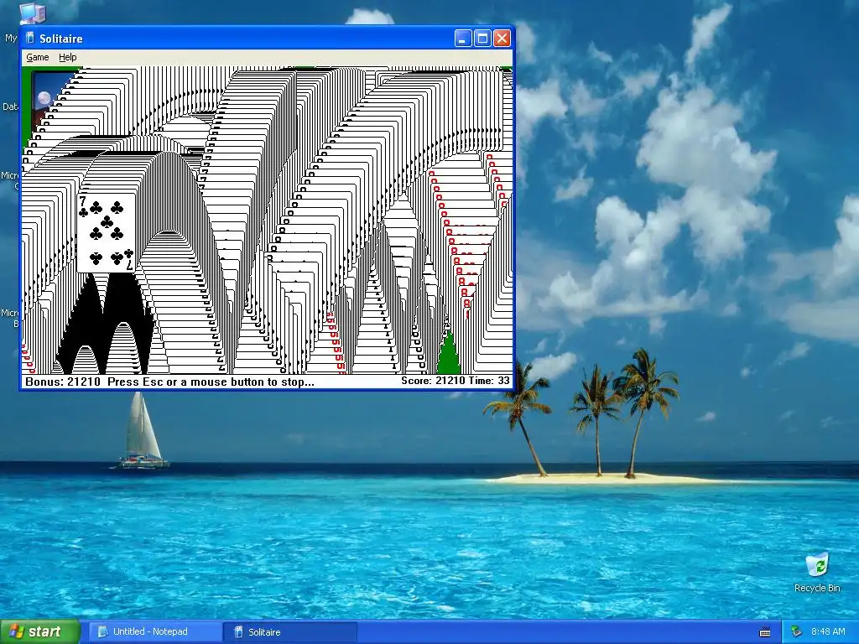Viewport: 859px width, 644px height.
Task: Click the Solitaire taskbar button
Action: [290, 631]
